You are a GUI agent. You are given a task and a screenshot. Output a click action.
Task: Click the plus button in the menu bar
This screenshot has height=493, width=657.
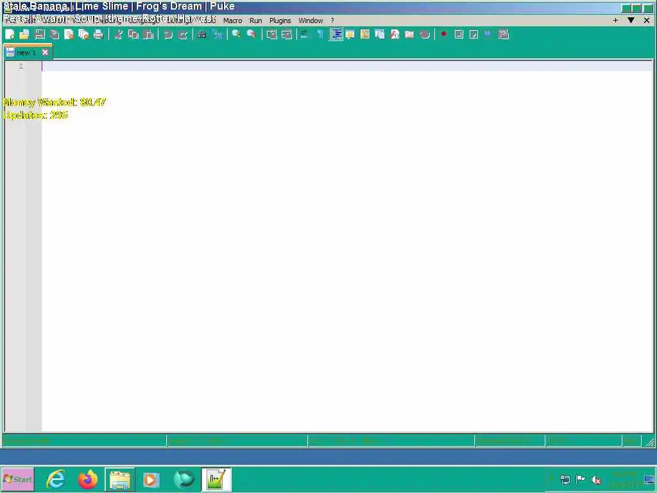pyautogui.click(x=615, y=20)
